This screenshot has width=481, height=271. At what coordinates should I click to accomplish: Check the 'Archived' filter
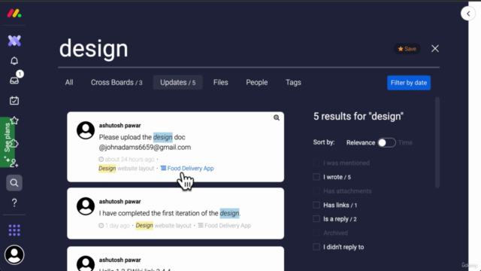[x=316, y=233]
